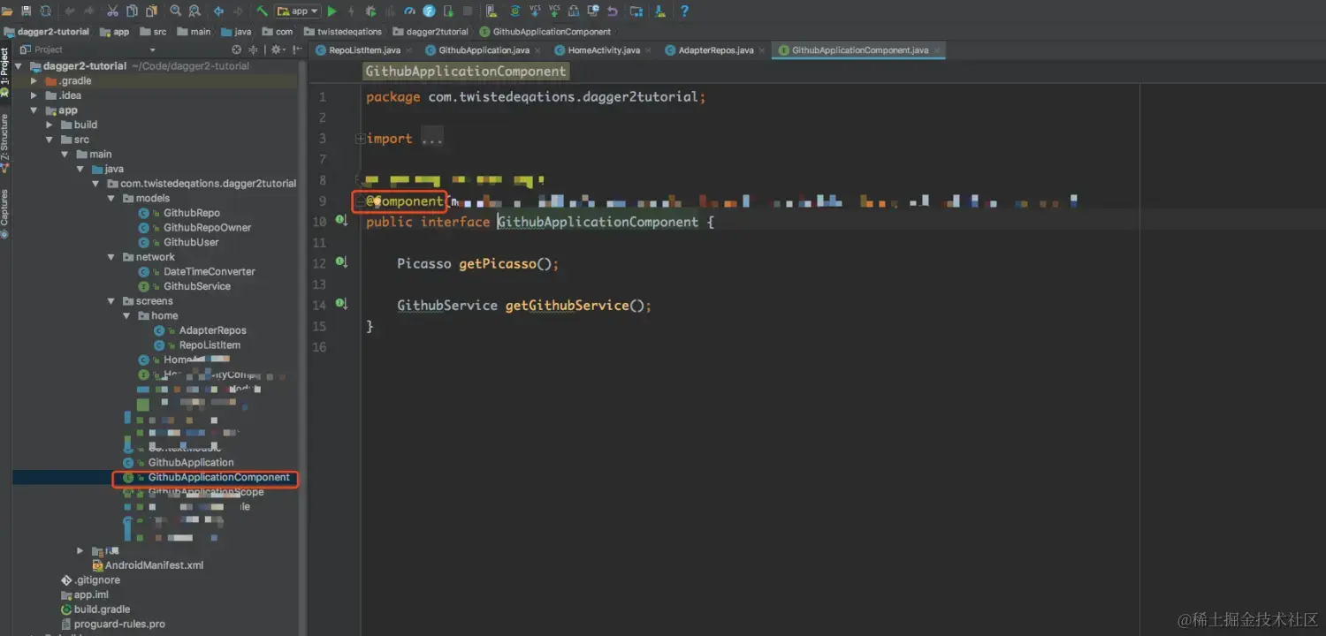This screenshot has height=636, width=1326.
Task: Click GithubApplicationComponent in the breadcrumb bar
Action: 545,32
